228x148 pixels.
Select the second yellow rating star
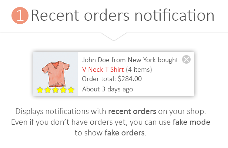[48, 90]
